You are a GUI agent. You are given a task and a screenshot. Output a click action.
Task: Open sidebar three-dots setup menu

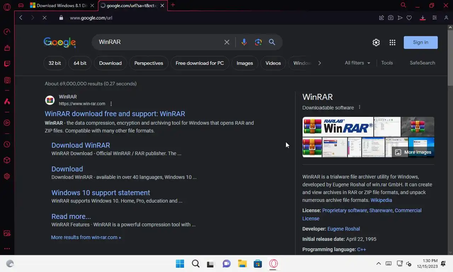7,249
